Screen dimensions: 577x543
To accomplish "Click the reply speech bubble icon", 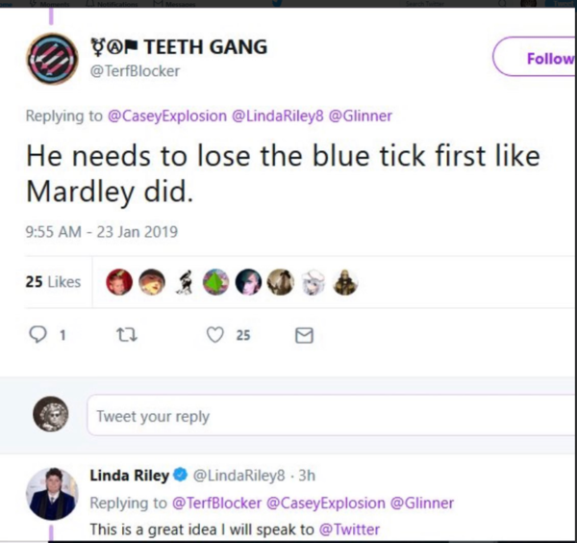I will coord(40,335).
